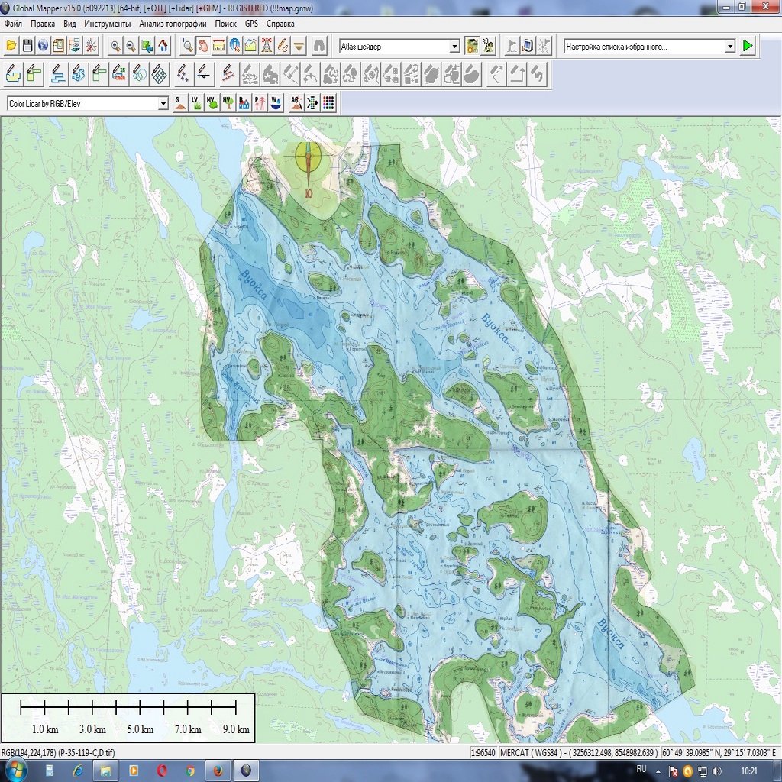
Task: Select the Feature Info tool
Action: point(234,46)
